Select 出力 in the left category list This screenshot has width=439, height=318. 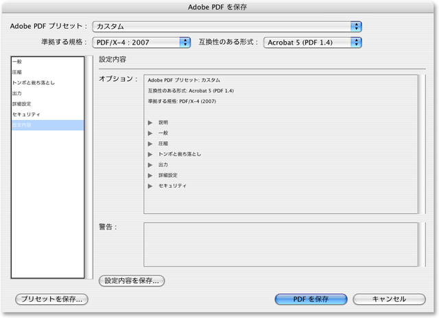coord(16,93)
